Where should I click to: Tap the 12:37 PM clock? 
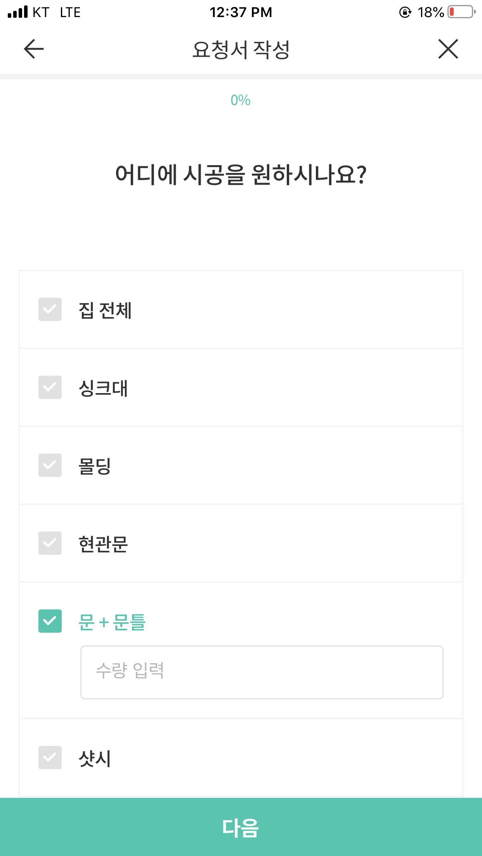(241, 12)
